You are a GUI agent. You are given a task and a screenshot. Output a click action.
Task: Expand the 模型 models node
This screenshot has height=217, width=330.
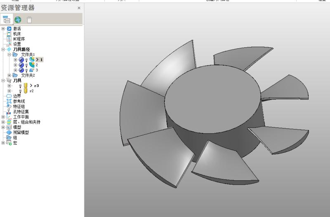tap(3, 127)
